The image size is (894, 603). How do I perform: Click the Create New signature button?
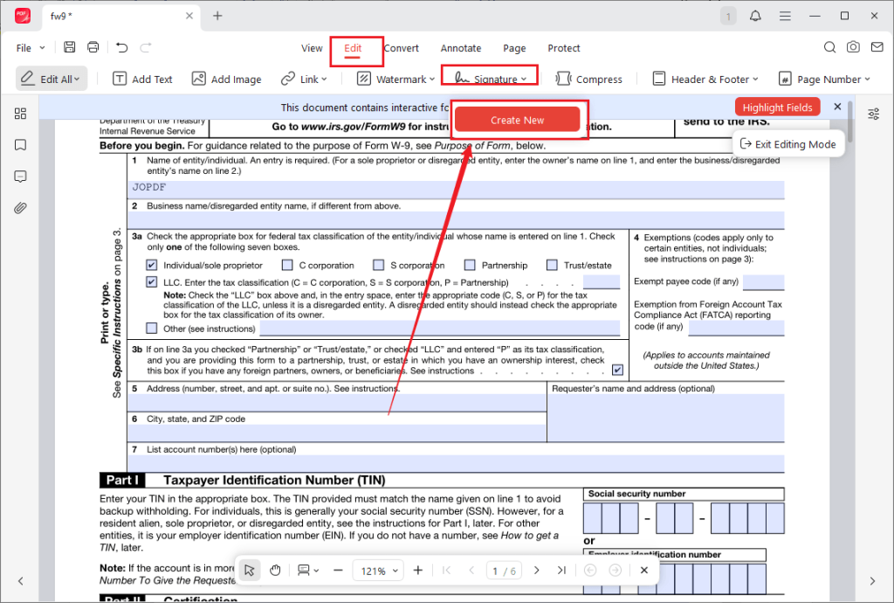[517, 120]
